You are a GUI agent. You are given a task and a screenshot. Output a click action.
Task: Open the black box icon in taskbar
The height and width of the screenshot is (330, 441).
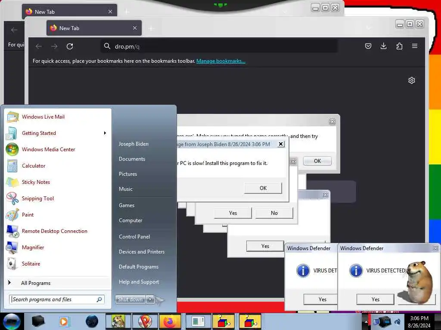point(38,321)
